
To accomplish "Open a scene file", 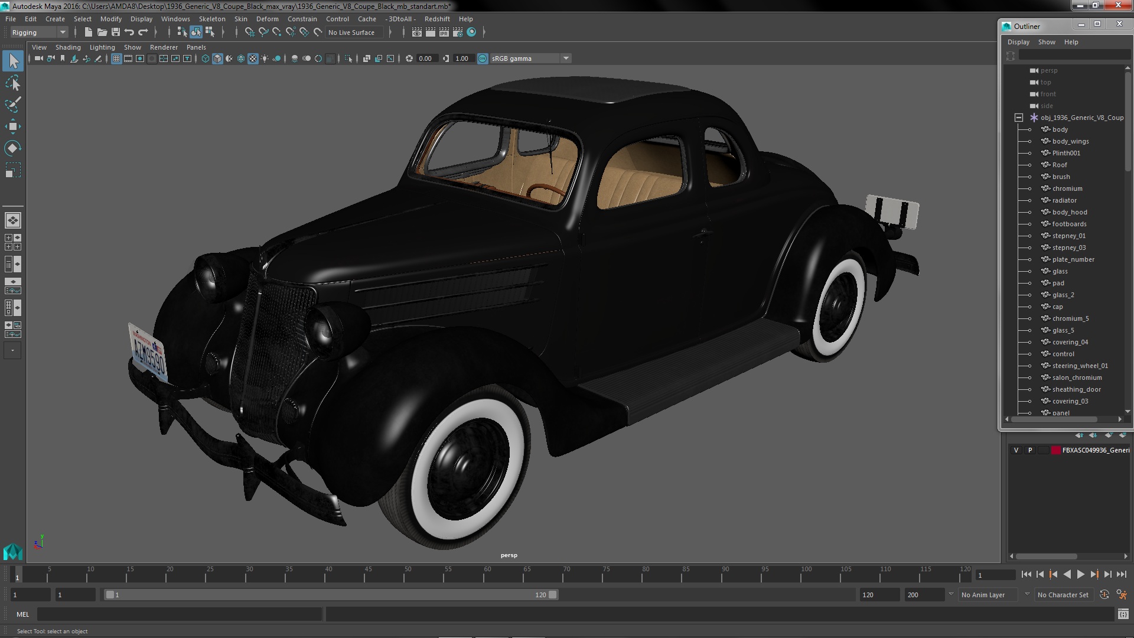I will coord(102,32).
